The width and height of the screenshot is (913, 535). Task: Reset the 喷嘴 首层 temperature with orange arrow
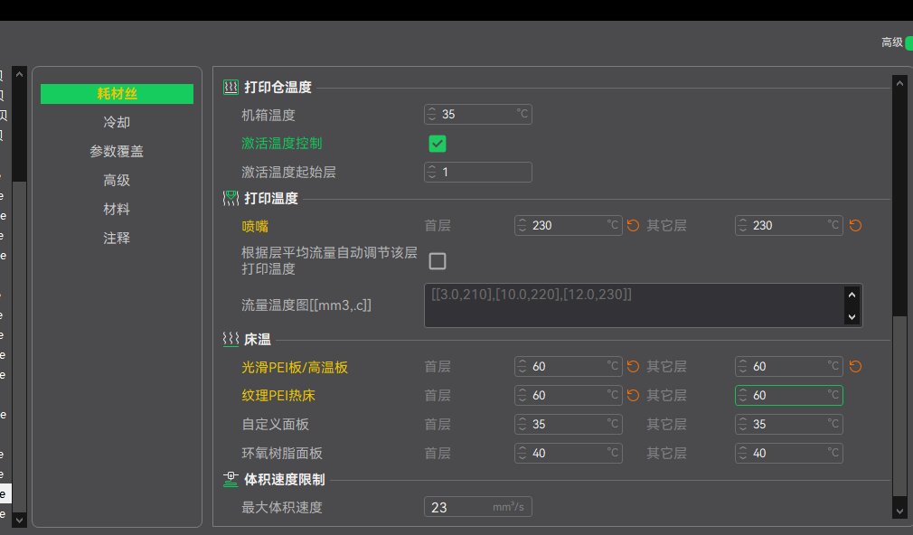point(634,226)
